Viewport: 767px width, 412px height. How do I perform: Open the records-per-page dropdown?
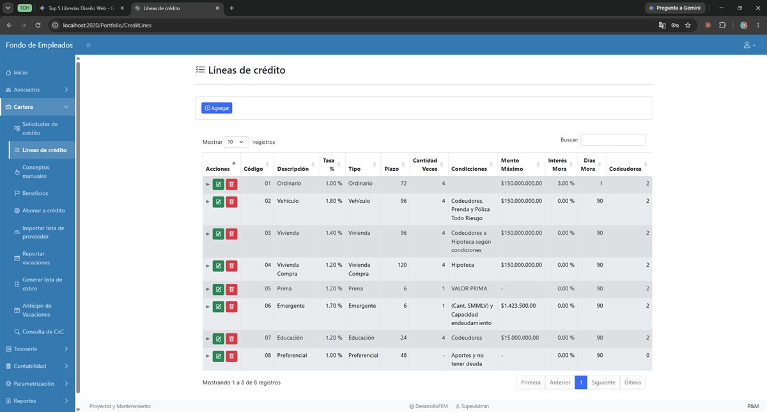point(236,142)
